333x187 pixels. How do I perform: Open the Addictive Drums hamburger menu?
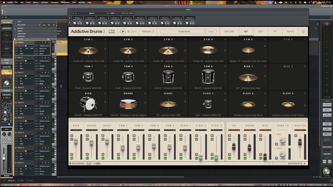[303, 31]
